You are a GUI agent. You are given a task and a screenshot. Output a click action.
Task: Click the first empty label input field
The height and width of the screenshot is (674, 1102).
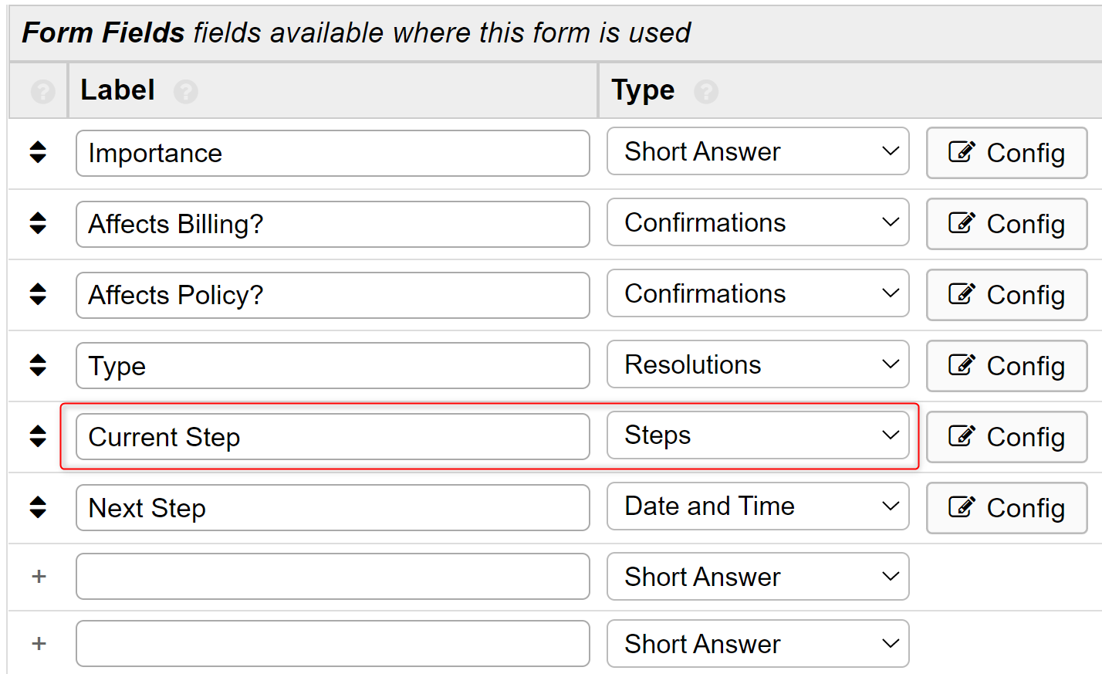(333, 576)
